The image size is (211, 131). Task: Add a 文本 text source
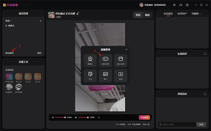tap(90, 75)
